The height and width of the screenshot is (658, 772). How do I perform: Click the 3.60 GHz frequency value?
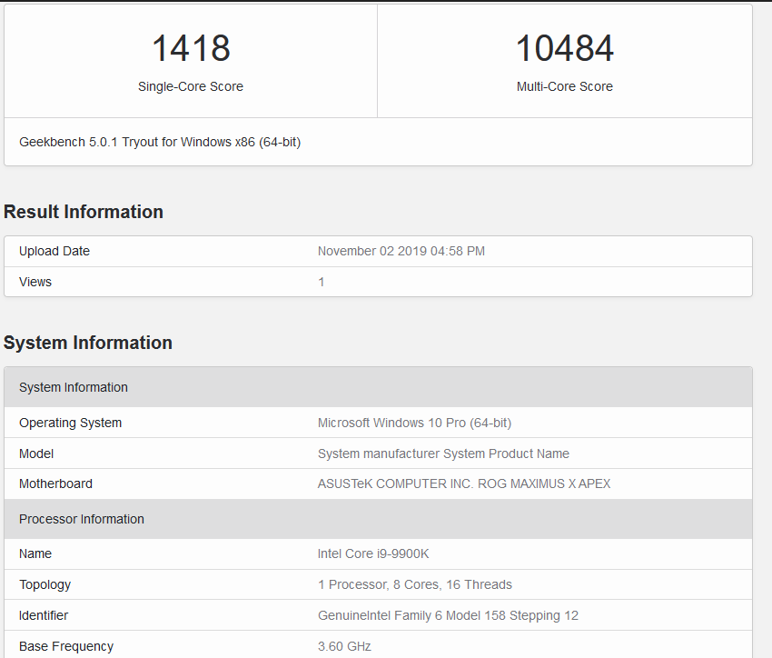click(344, 647)
